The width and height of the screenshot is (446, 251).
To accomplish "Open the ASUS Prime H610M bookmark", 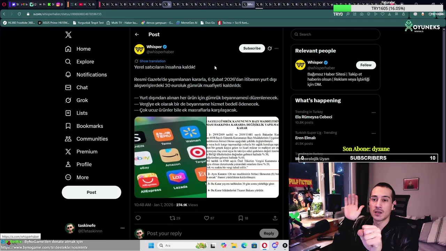I will (54, 23).
